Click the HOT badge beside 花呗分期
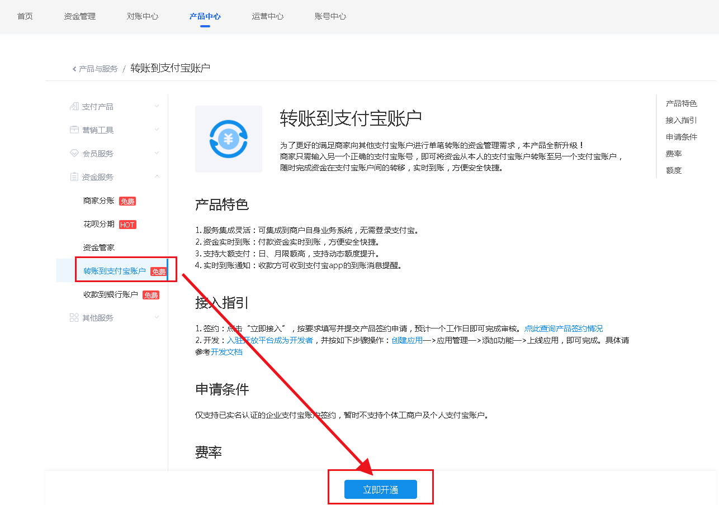Viewport: 719px width, 505px height. click(x=127, y=225)
